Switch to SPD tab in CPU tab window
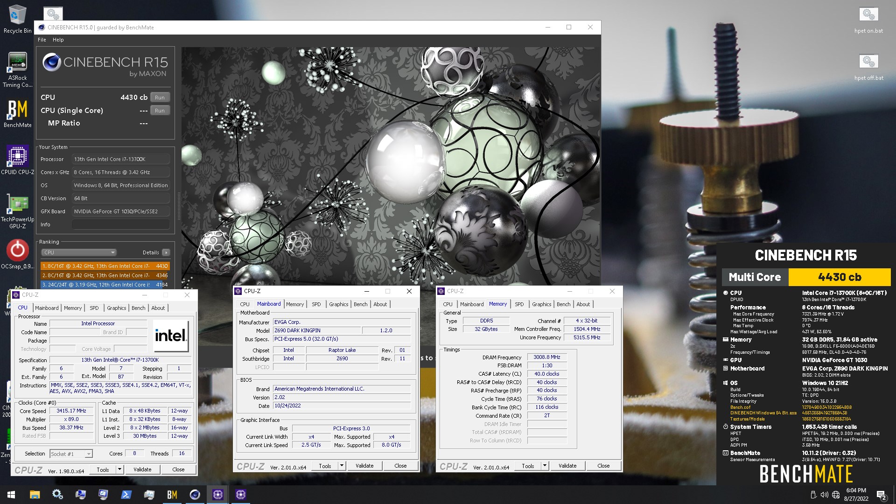The width and height of the screenshot is (896, 504). 94,308
